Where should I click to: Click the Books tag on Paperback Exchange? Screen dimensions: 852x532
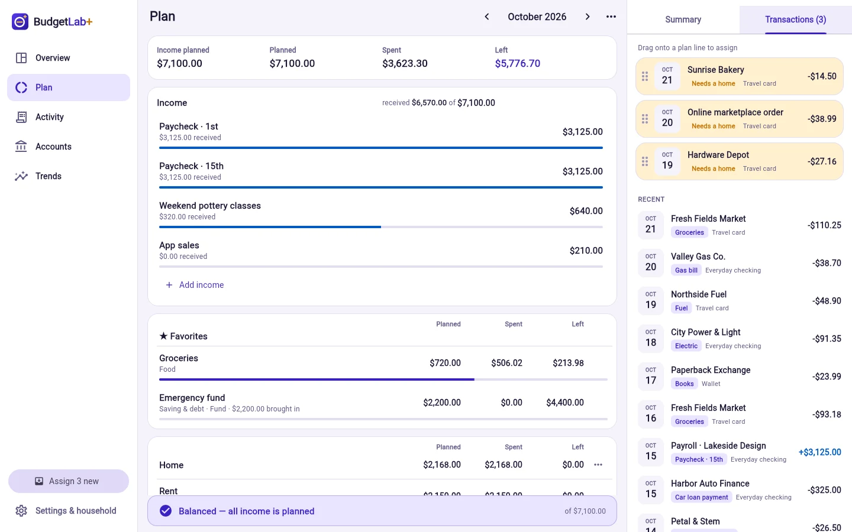pyautogui.click(x=685, y=384)
